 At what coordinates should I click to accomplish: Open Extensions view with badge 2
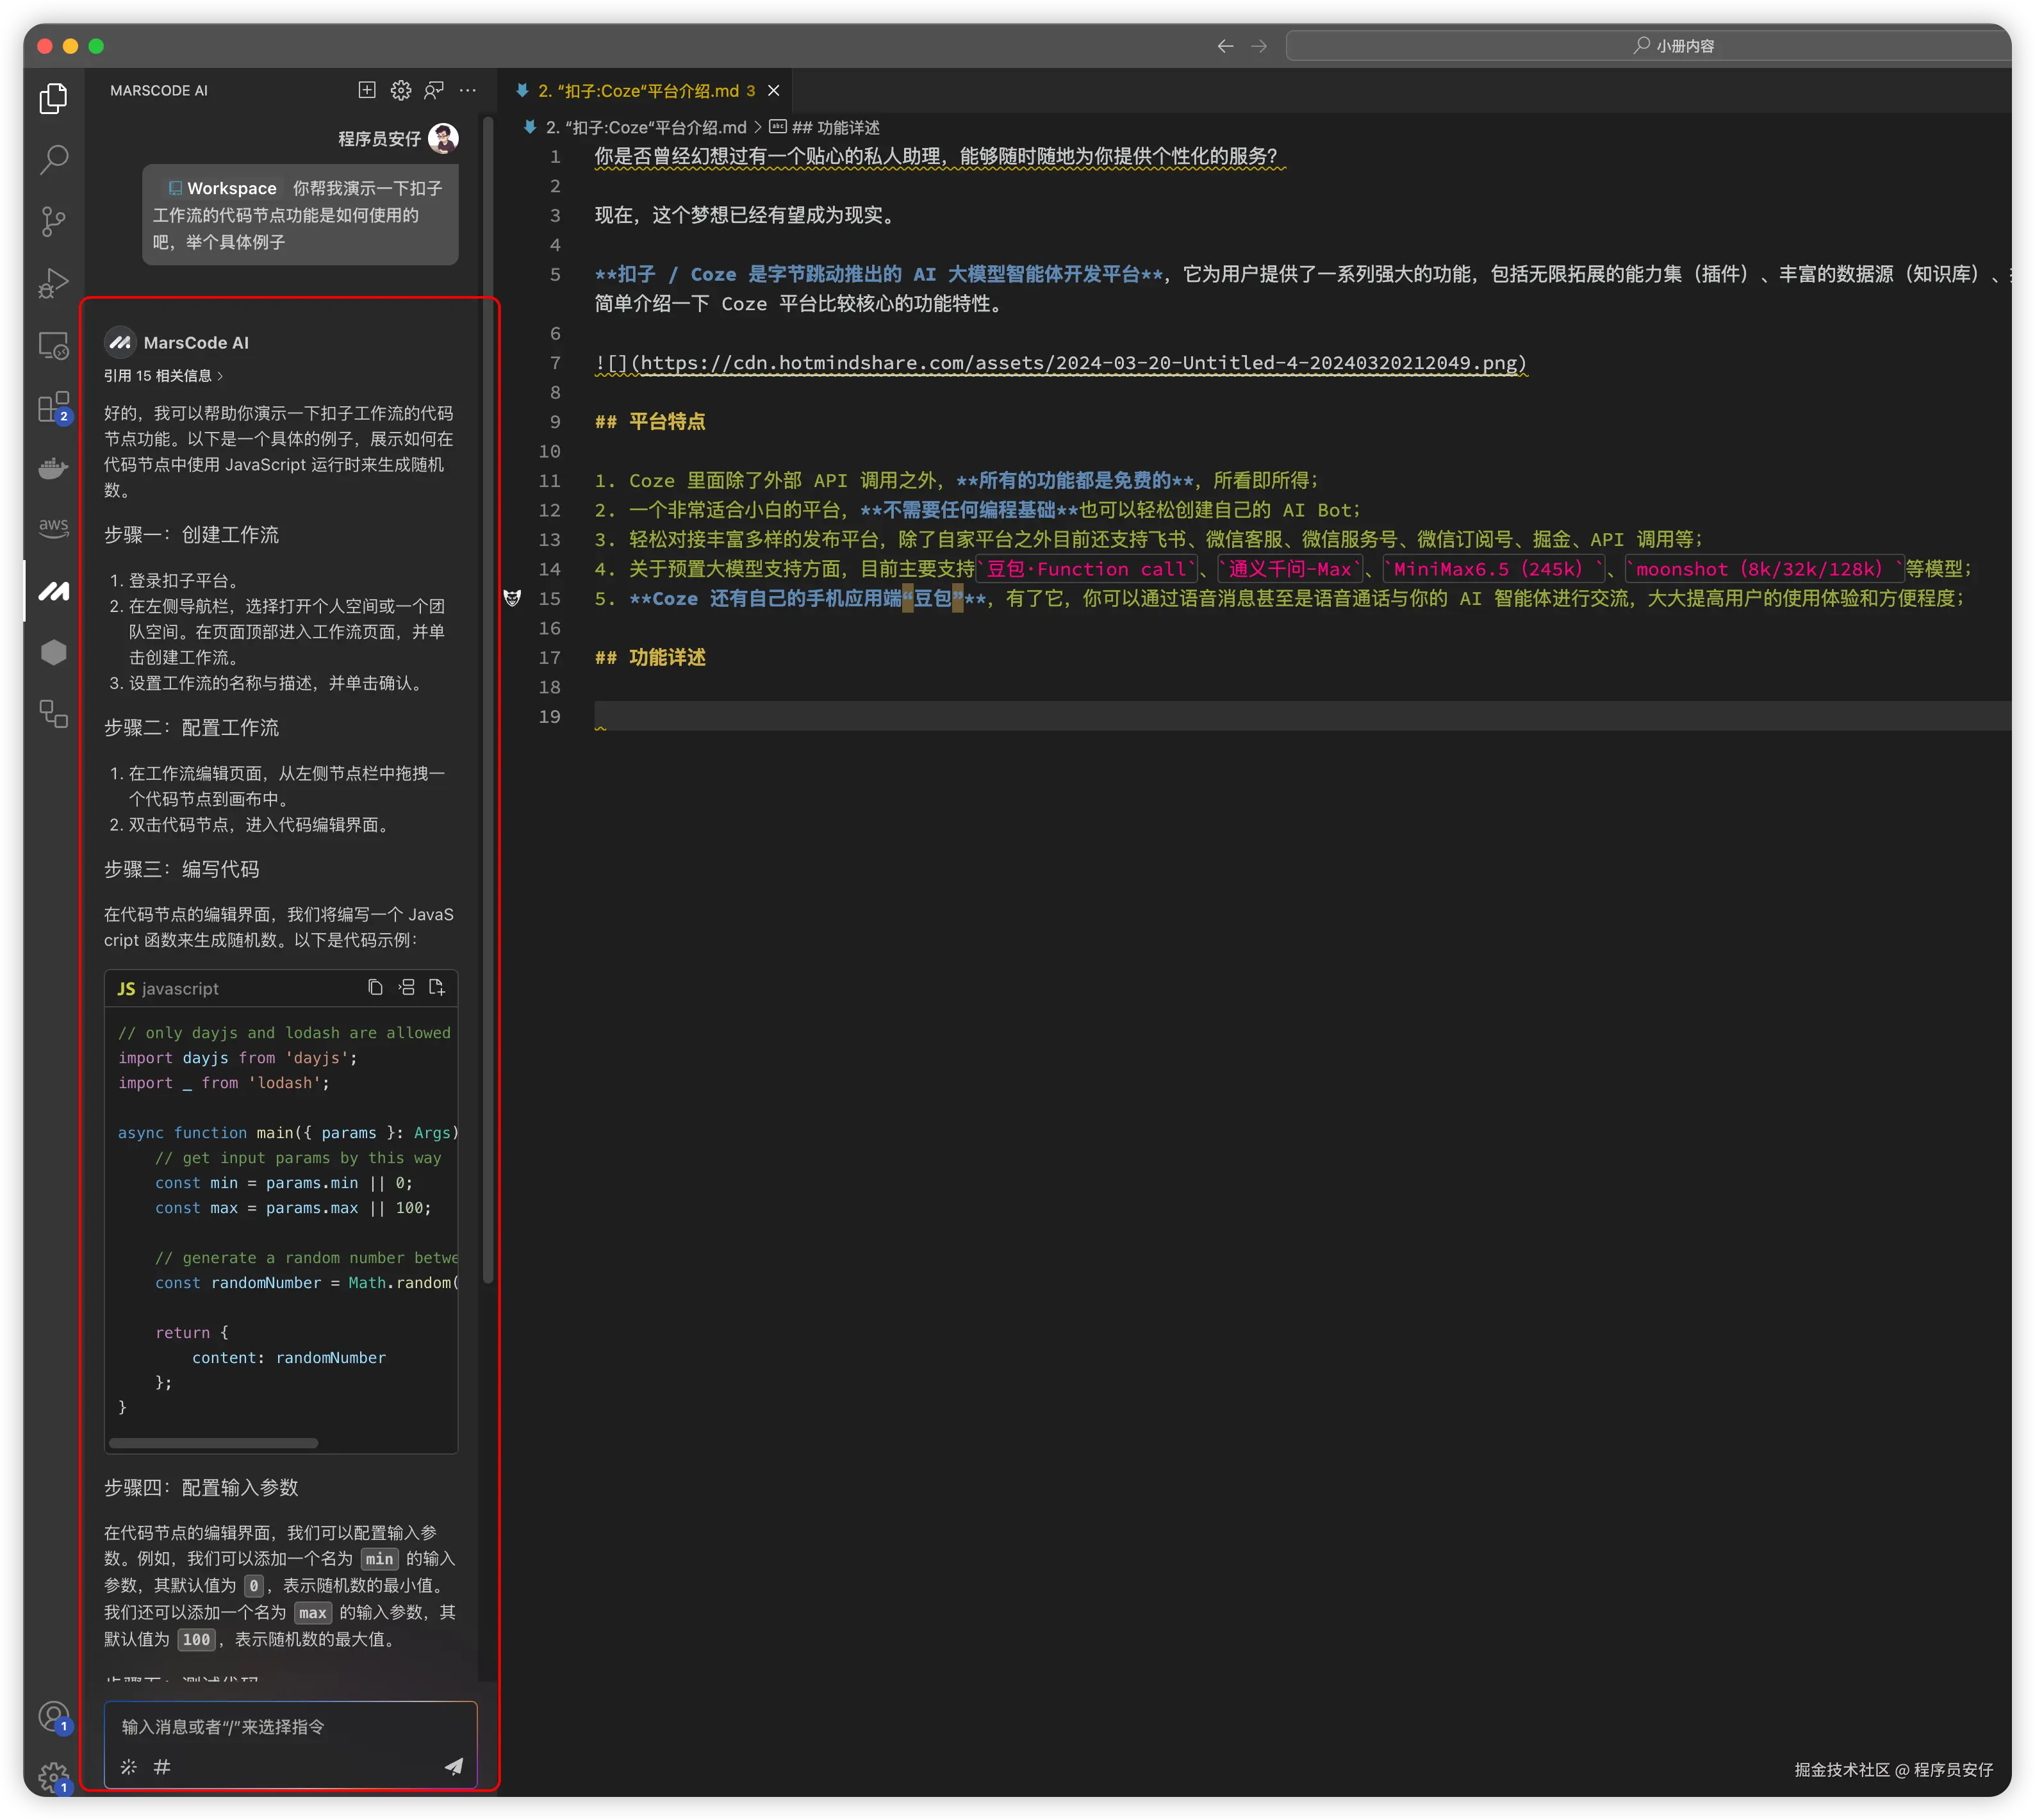tap(53, 407)
